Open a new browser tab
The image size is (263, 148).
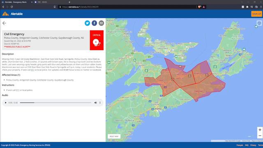[x=69, y=2]
